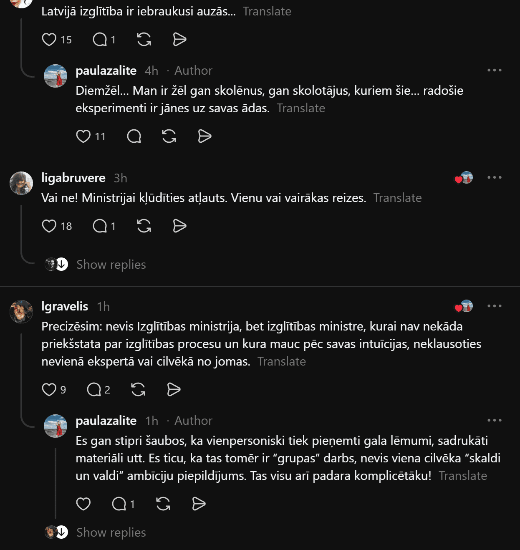Reply to paulazalite's 4h comment
Viewport: 520px width, 550px height.
point(134,136)
